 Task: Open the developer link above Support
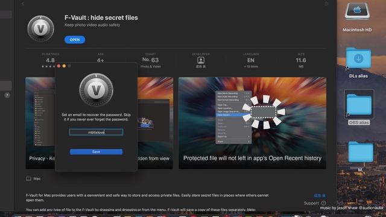click(x=320, y=195)
